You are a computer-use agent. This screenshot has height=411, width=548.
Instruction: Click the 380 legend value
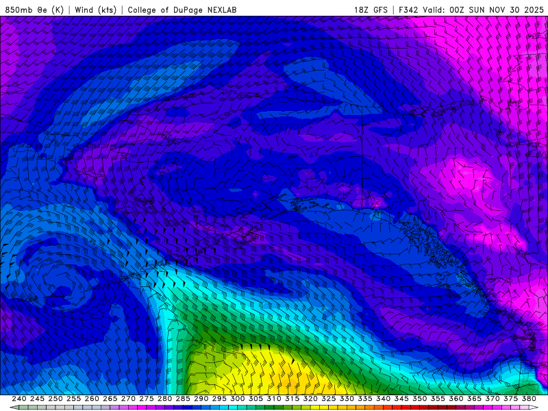tap(528, 399)
